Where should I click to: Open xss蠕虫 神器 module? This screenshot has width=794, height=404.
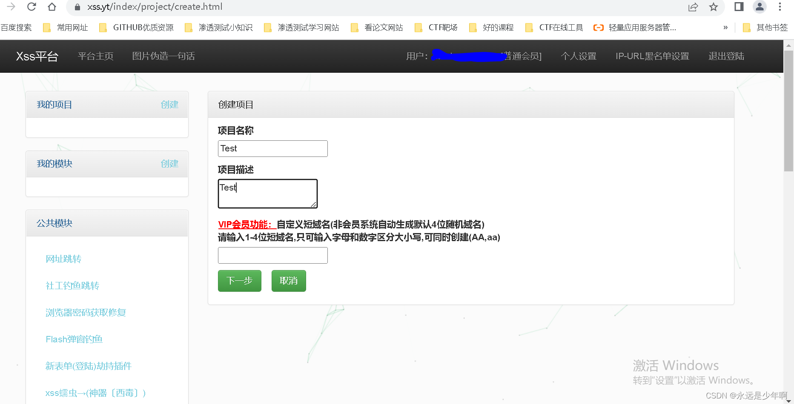96,393
